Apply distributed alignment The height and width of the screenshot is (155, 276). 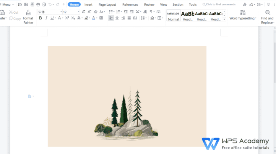click(x=135, y=18)
